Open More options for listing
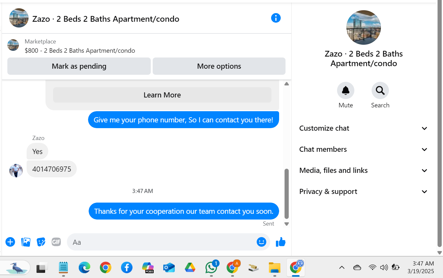 click(x=219, y=66)
